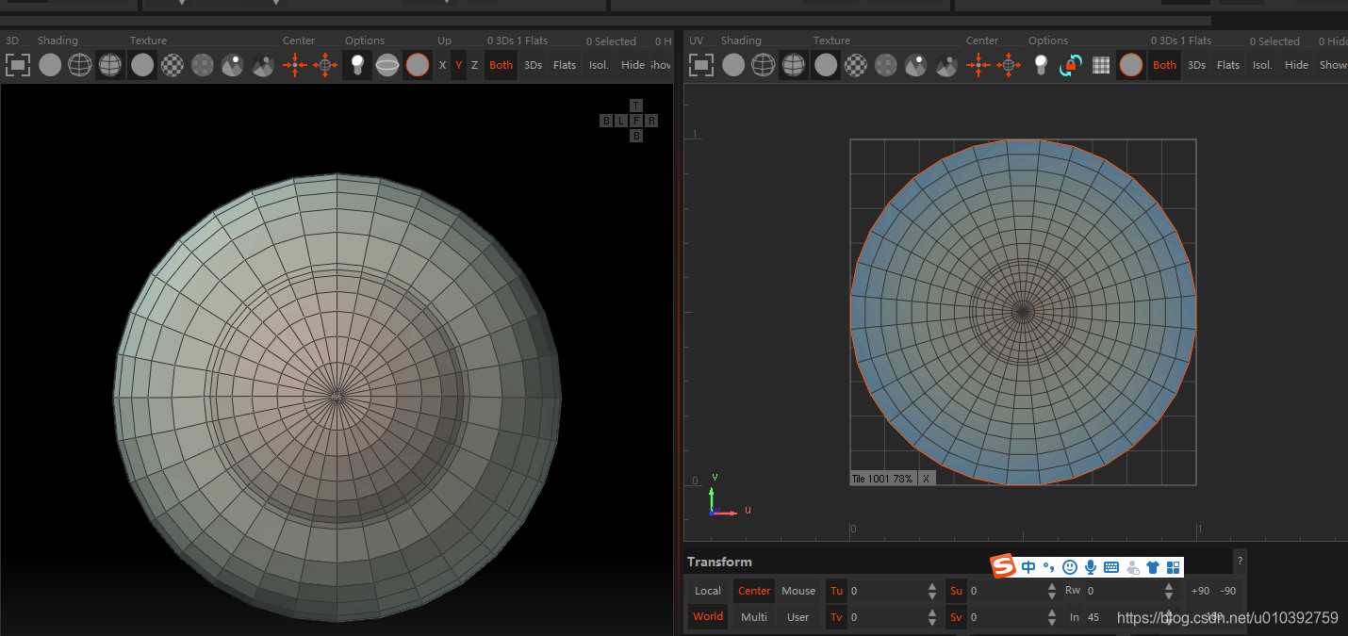The image size is (1348, 636).
Task: Click the +90 rotate button
Action: coord(1200,591)
